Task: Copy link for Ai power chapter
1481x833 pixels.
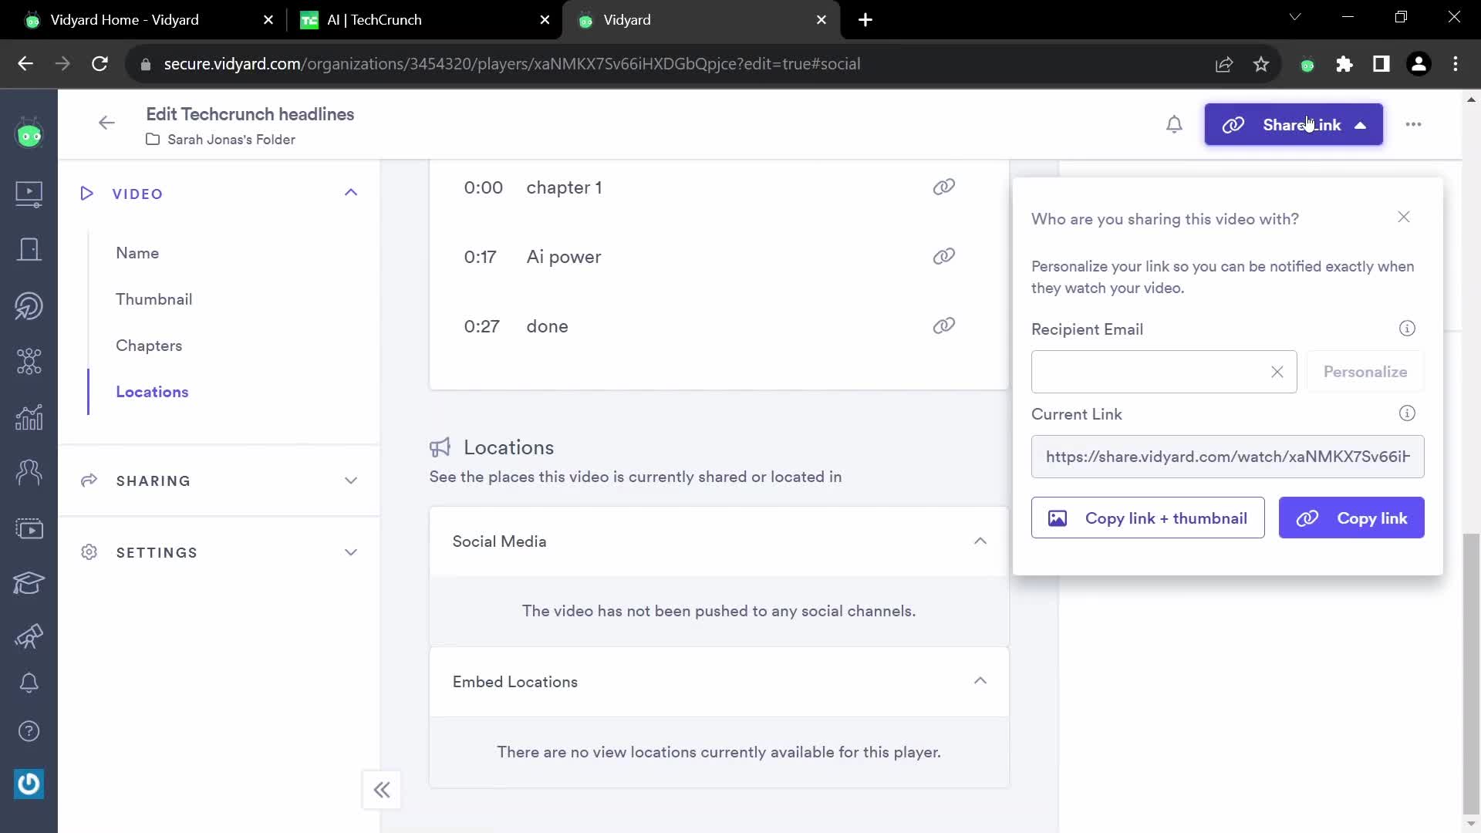Action: pyautogui.click(x=943, y=256)
